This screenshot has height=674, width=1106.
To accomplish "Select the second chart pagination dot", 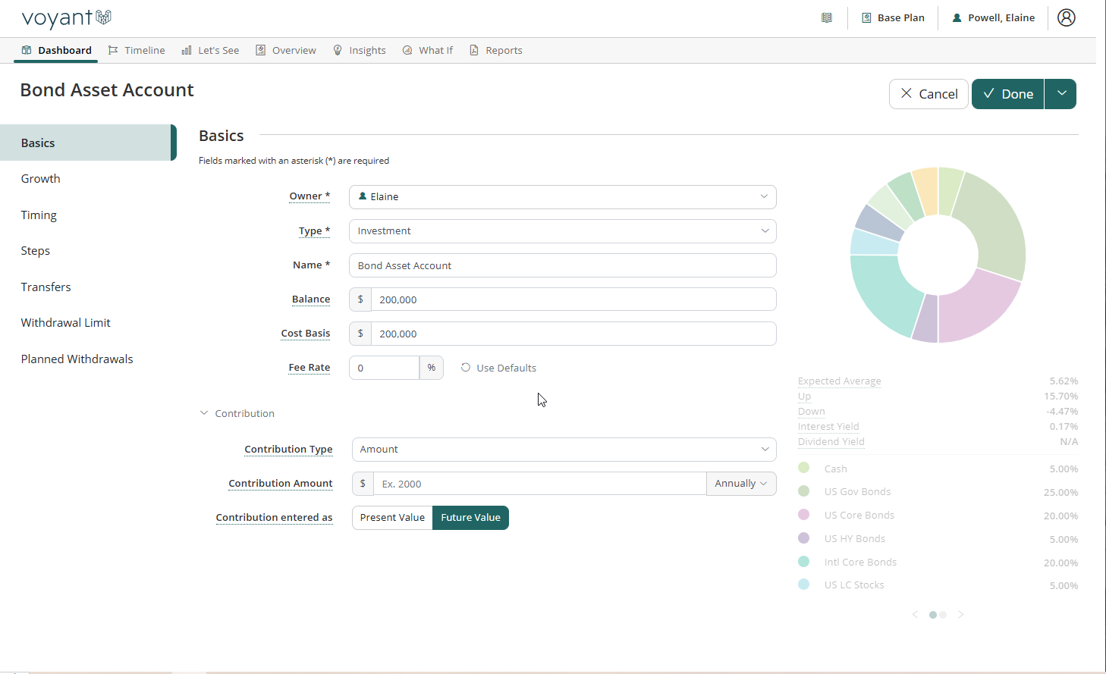I will (943, 615).
